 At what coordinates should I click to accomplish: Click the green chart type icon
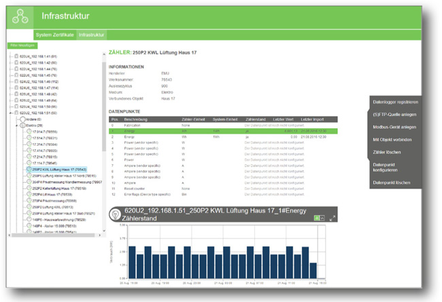point(317,218)
